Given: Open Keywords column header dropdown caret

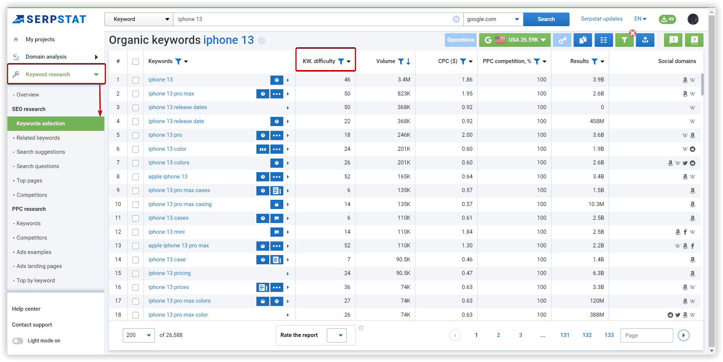Looking at the screenshot, I should (x=186, y=62).
